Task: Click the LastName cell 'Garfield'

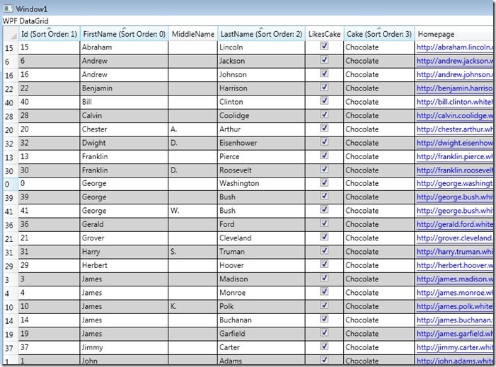Action: 261,334
